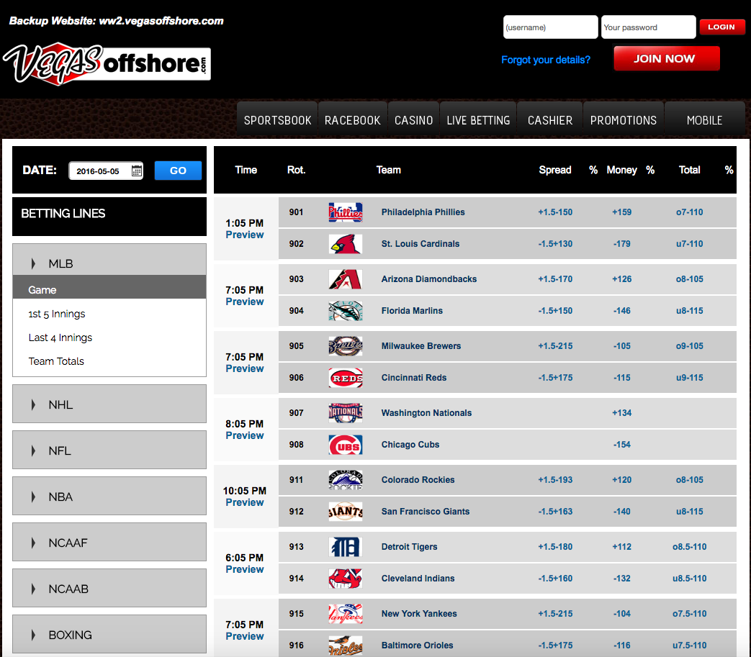
Task: Switch to LIVE BETTING tab
Action: 478,120
